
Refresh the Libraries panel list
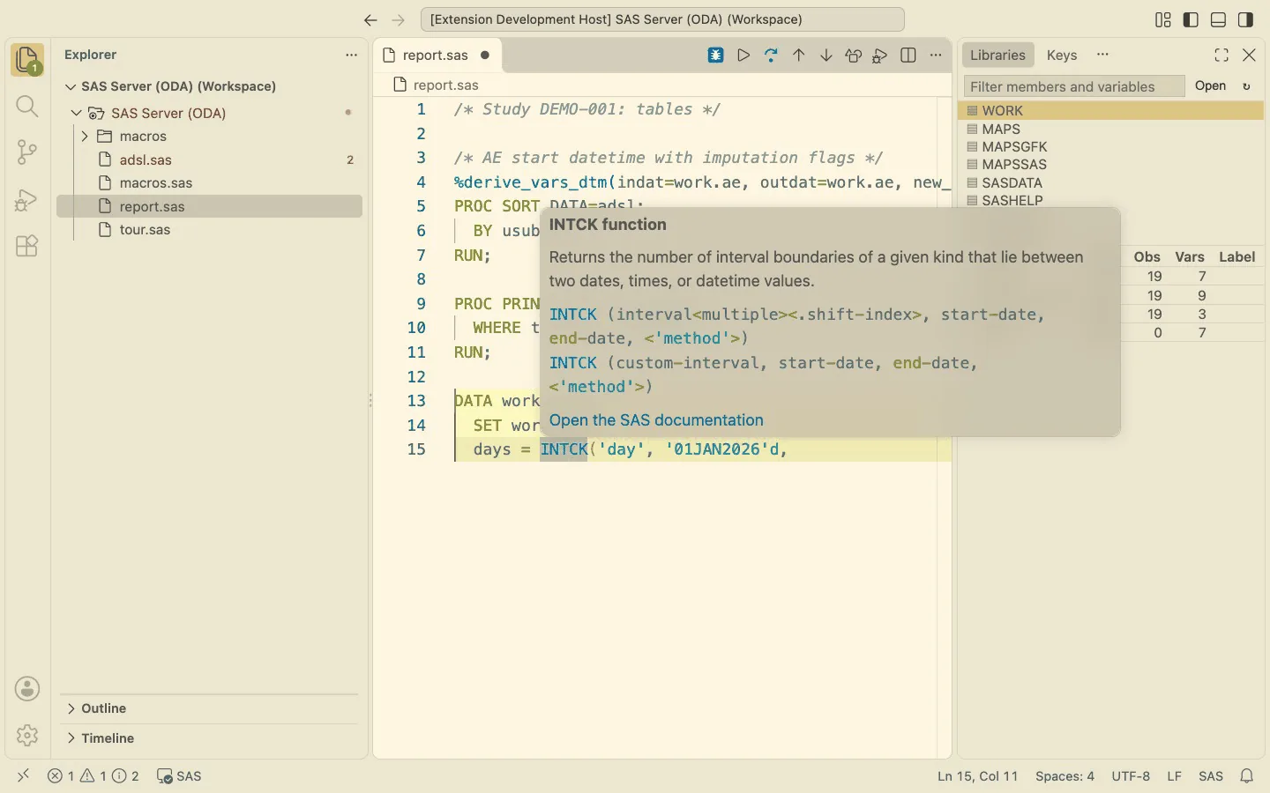[1247, 86]
